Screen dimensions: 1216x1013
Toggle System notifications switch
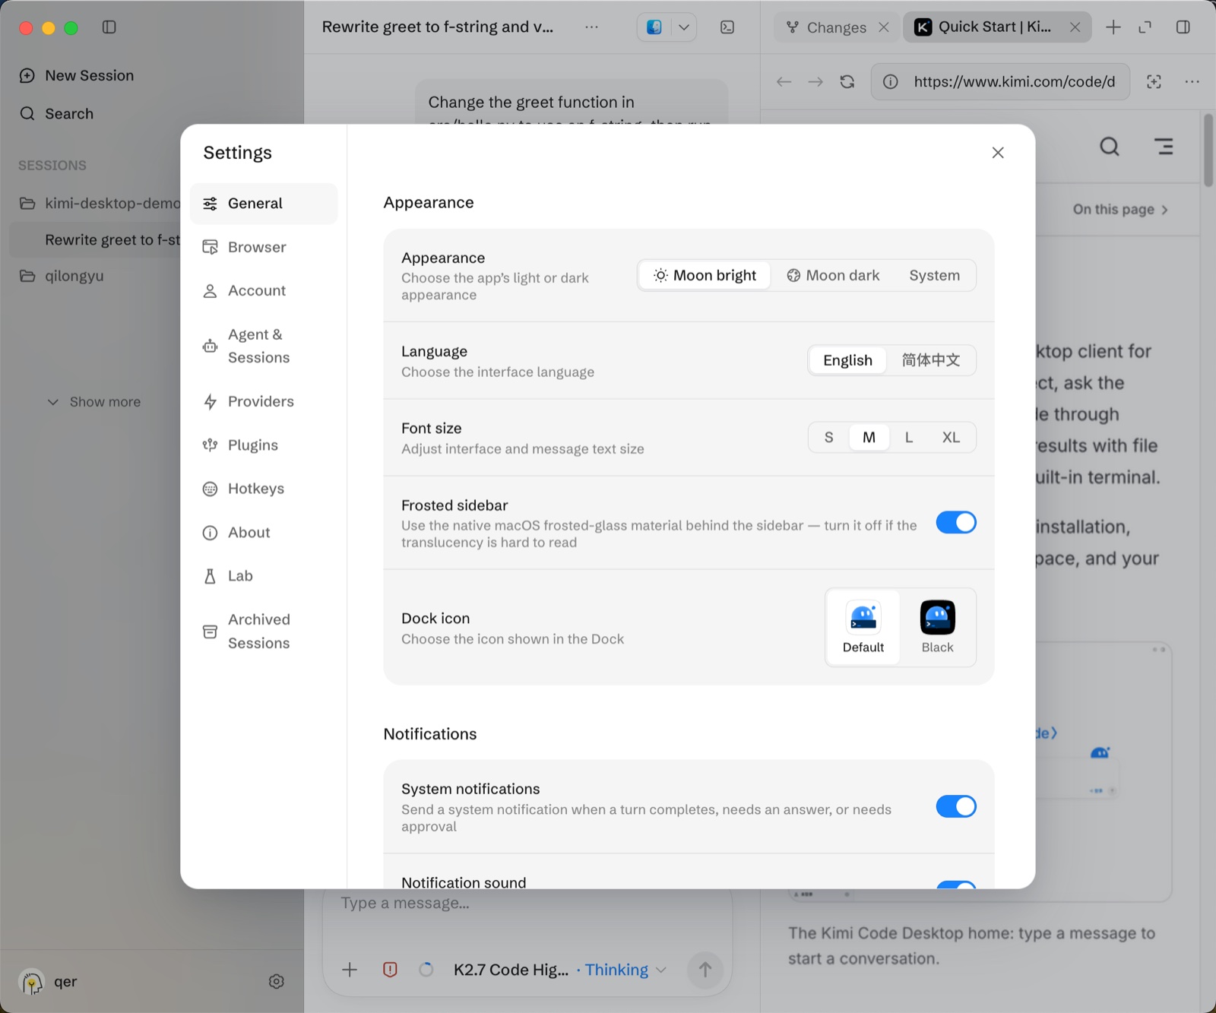click(956, 806)
